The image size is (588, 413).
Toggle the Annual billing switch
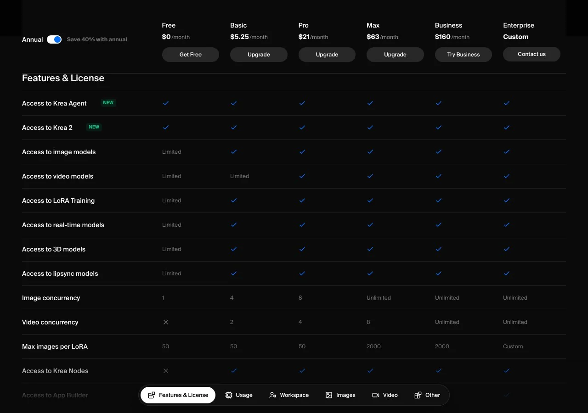[54, 39]
